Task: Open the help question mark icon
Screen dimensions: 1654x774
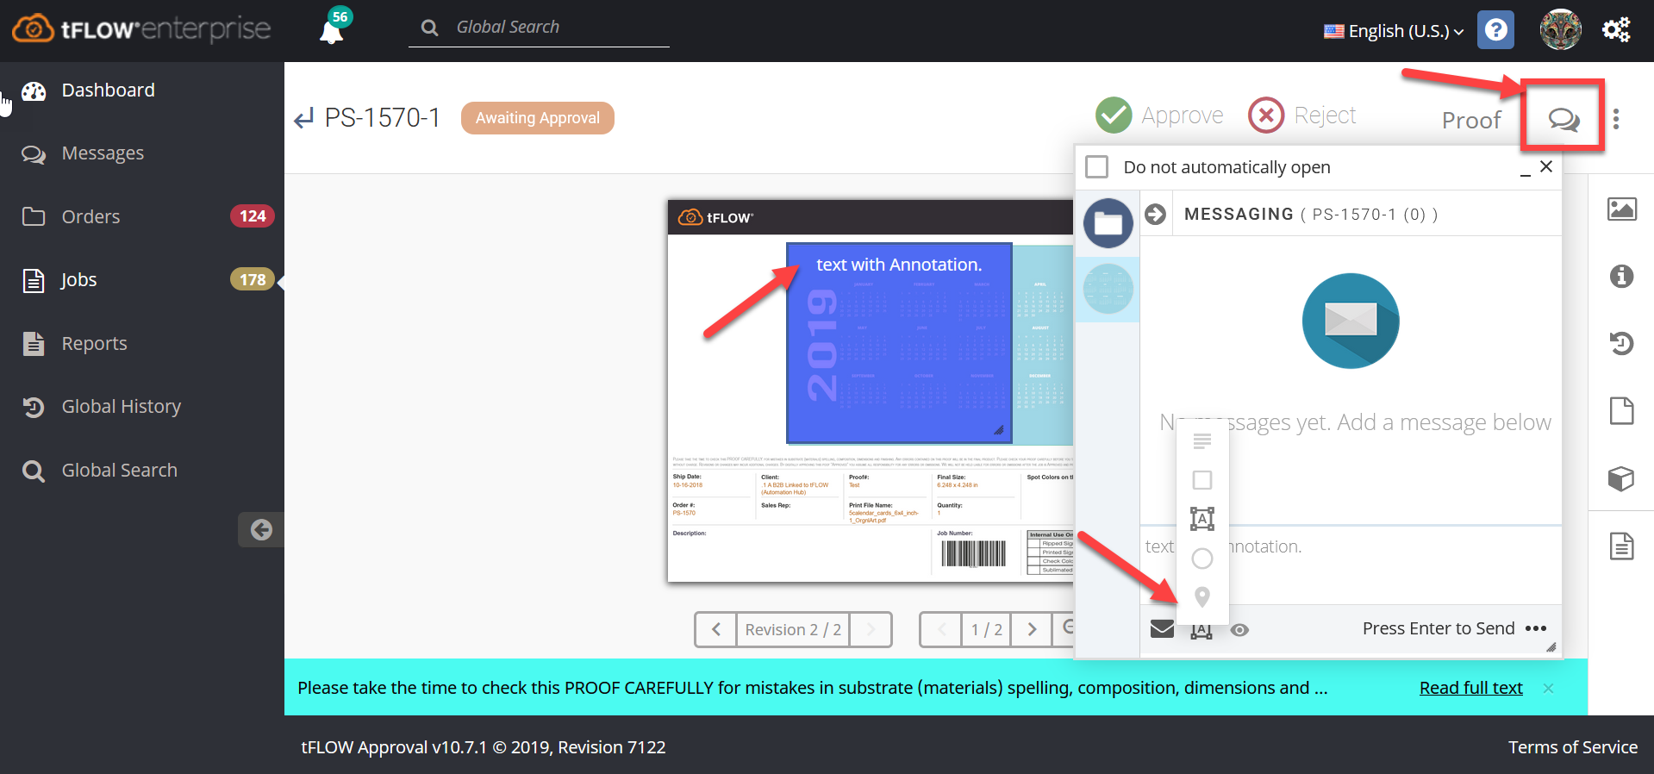Action: click(1496, 30)
